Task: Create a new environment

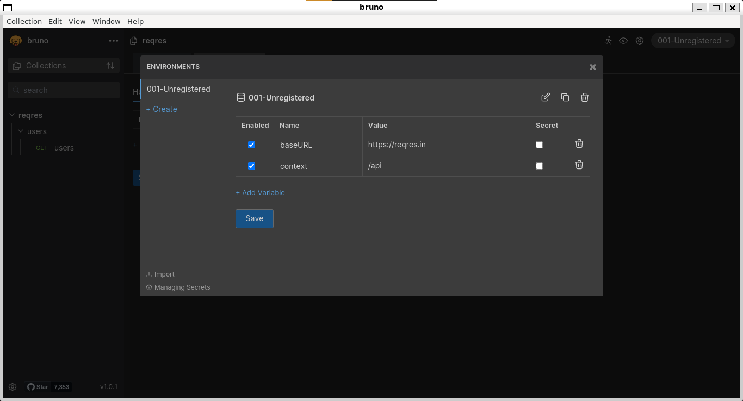Action: coord(162,109)
